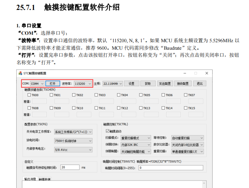Click the STC app icon in the title bar
The width and height of the screenshot is (249, 188).
click(x=20, y=73)
